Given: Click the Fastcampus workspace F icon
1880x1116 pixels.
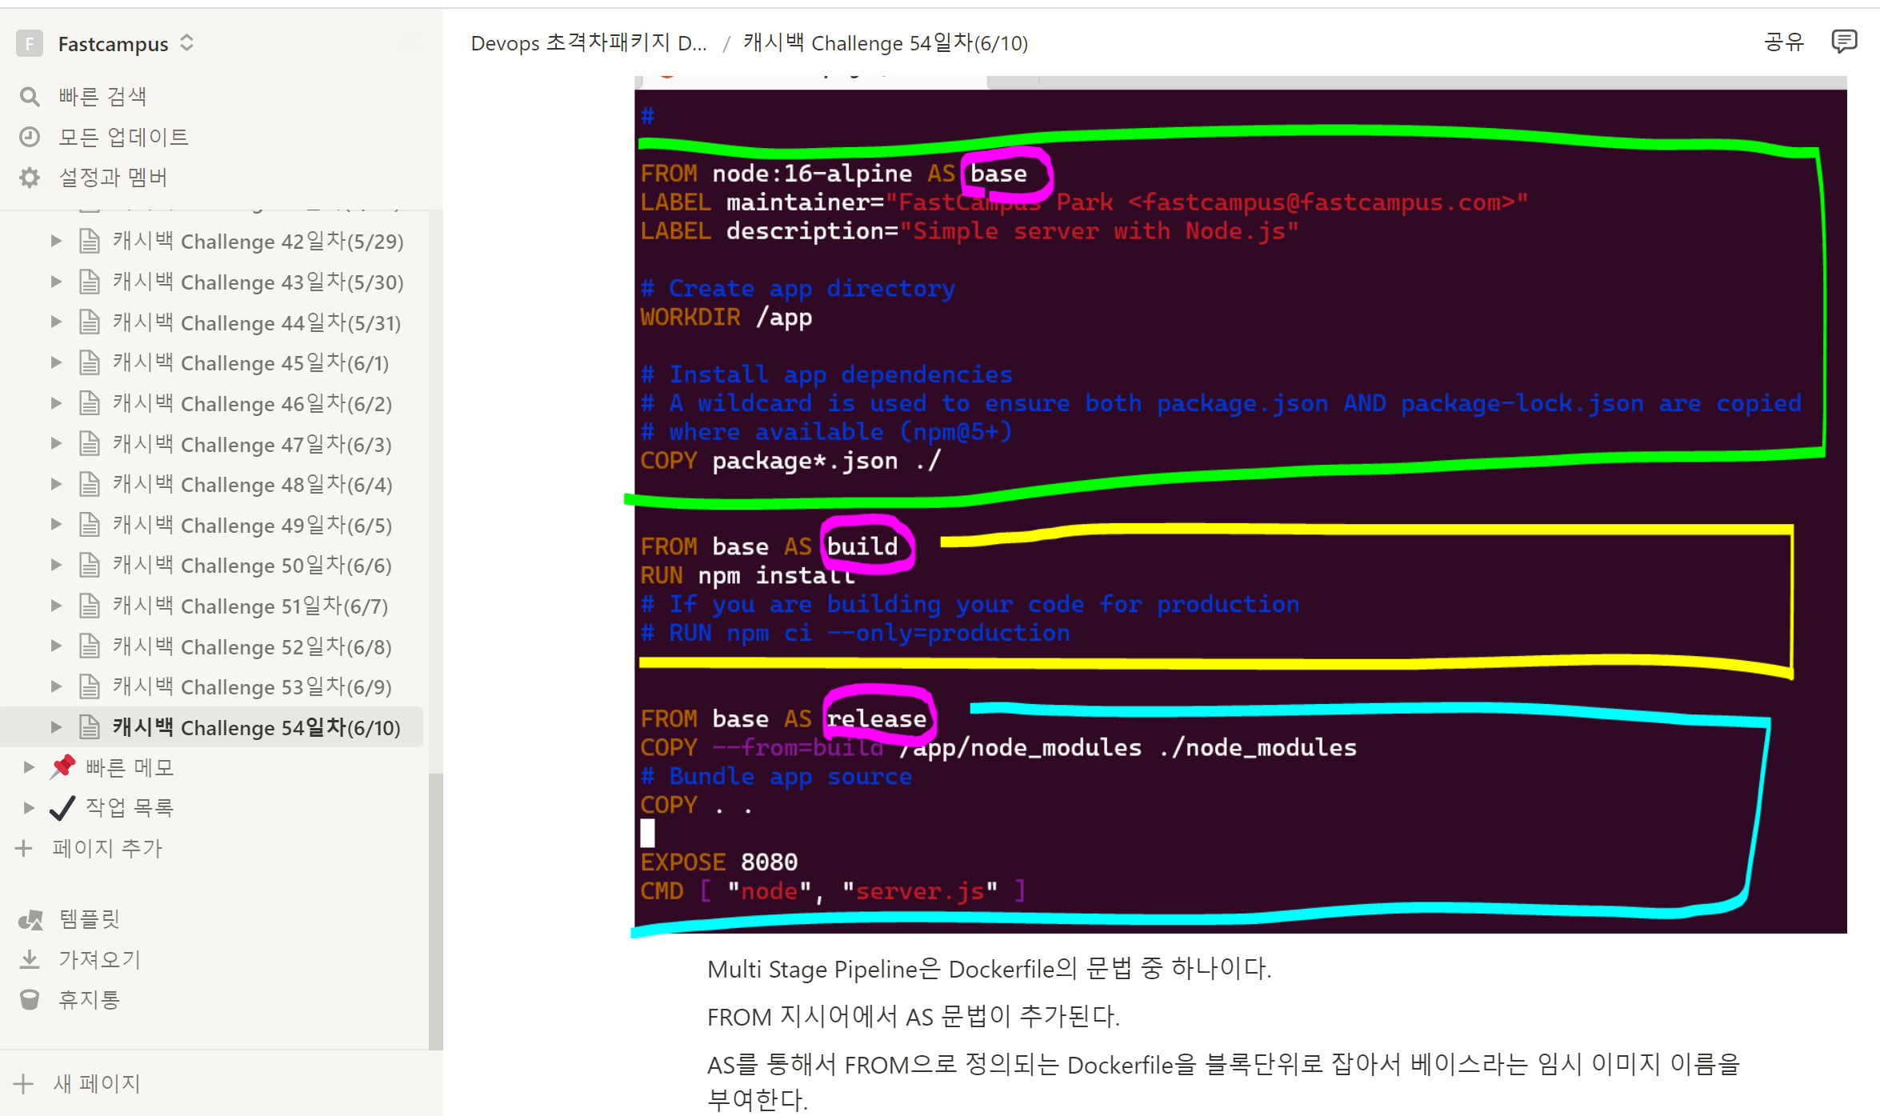Looking at the screenshot, I should (x=30, y=44).
